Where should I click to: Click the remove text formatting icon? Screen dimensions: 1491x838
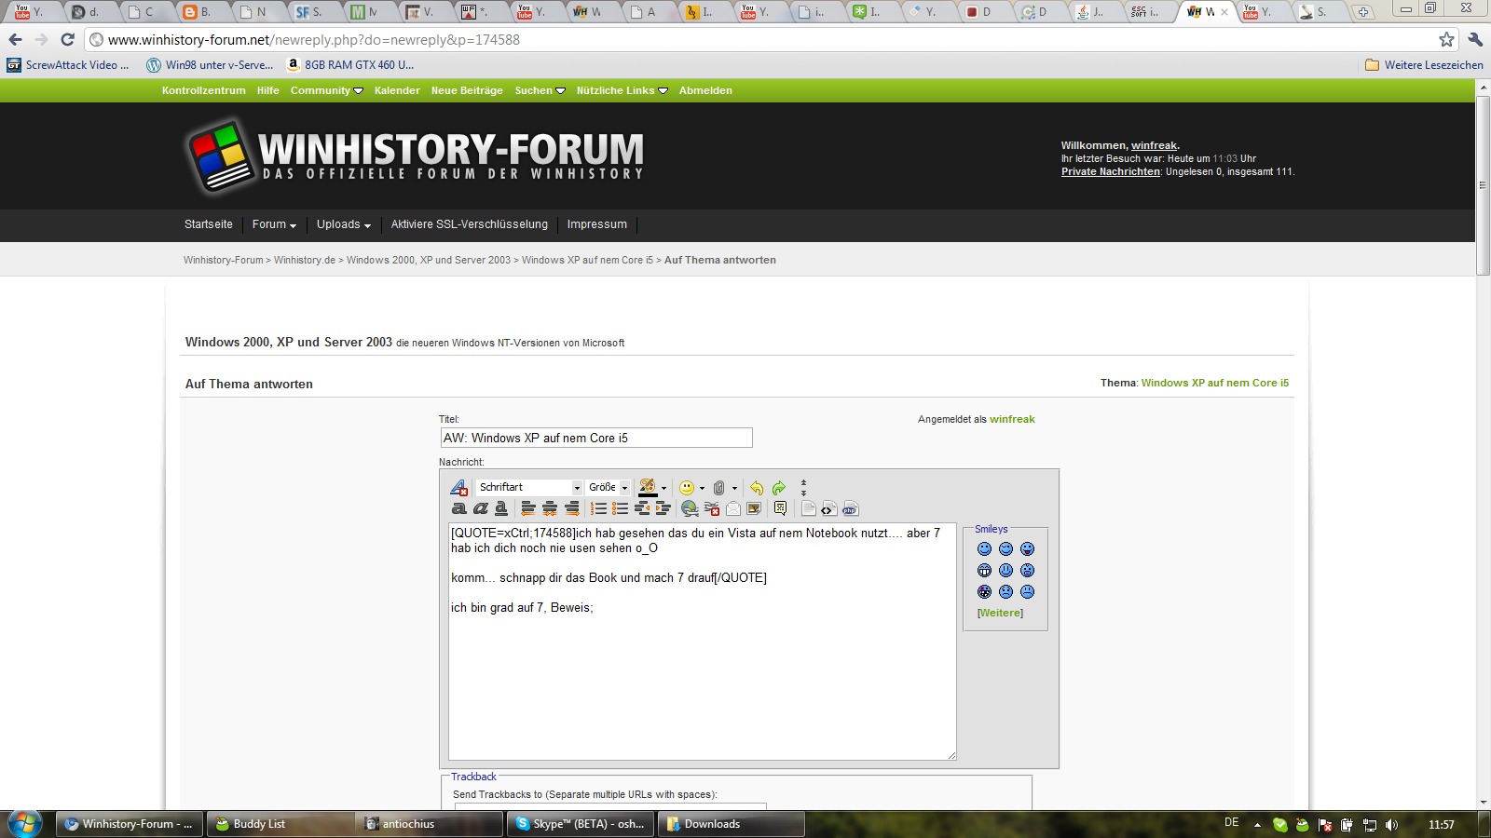coord(458,488)
